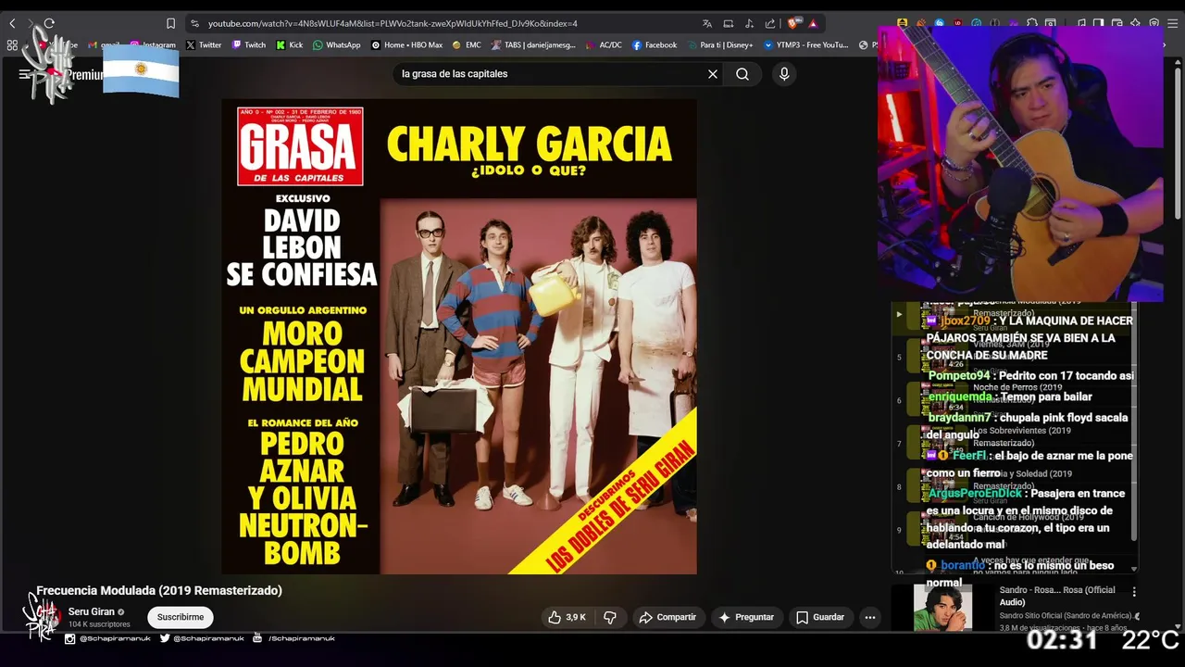Open the YTMP3 - Free YouTube bookmark
This screenshot has width=1185, height=667.
pyautogui.click(x=806, y=44)
